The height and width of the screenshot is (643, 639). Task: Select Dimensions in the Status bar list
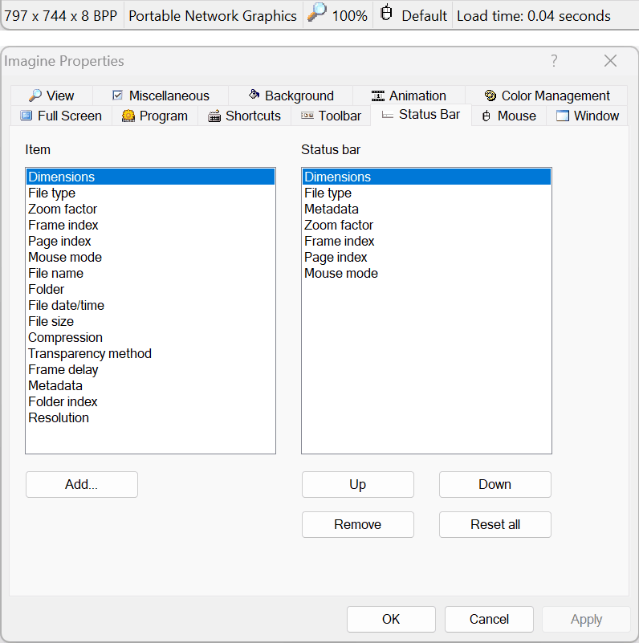[426, 177]
